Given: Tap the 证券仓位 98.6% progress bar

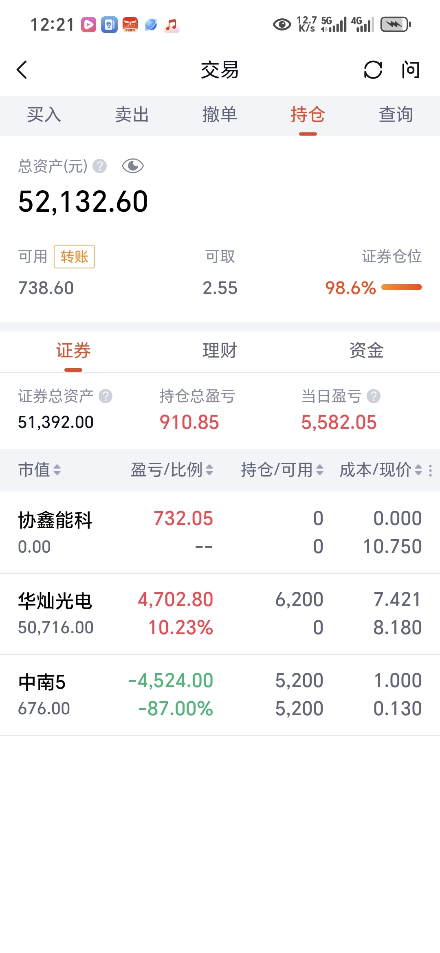Looking at the screenshot, I should [x=402, y=288].
